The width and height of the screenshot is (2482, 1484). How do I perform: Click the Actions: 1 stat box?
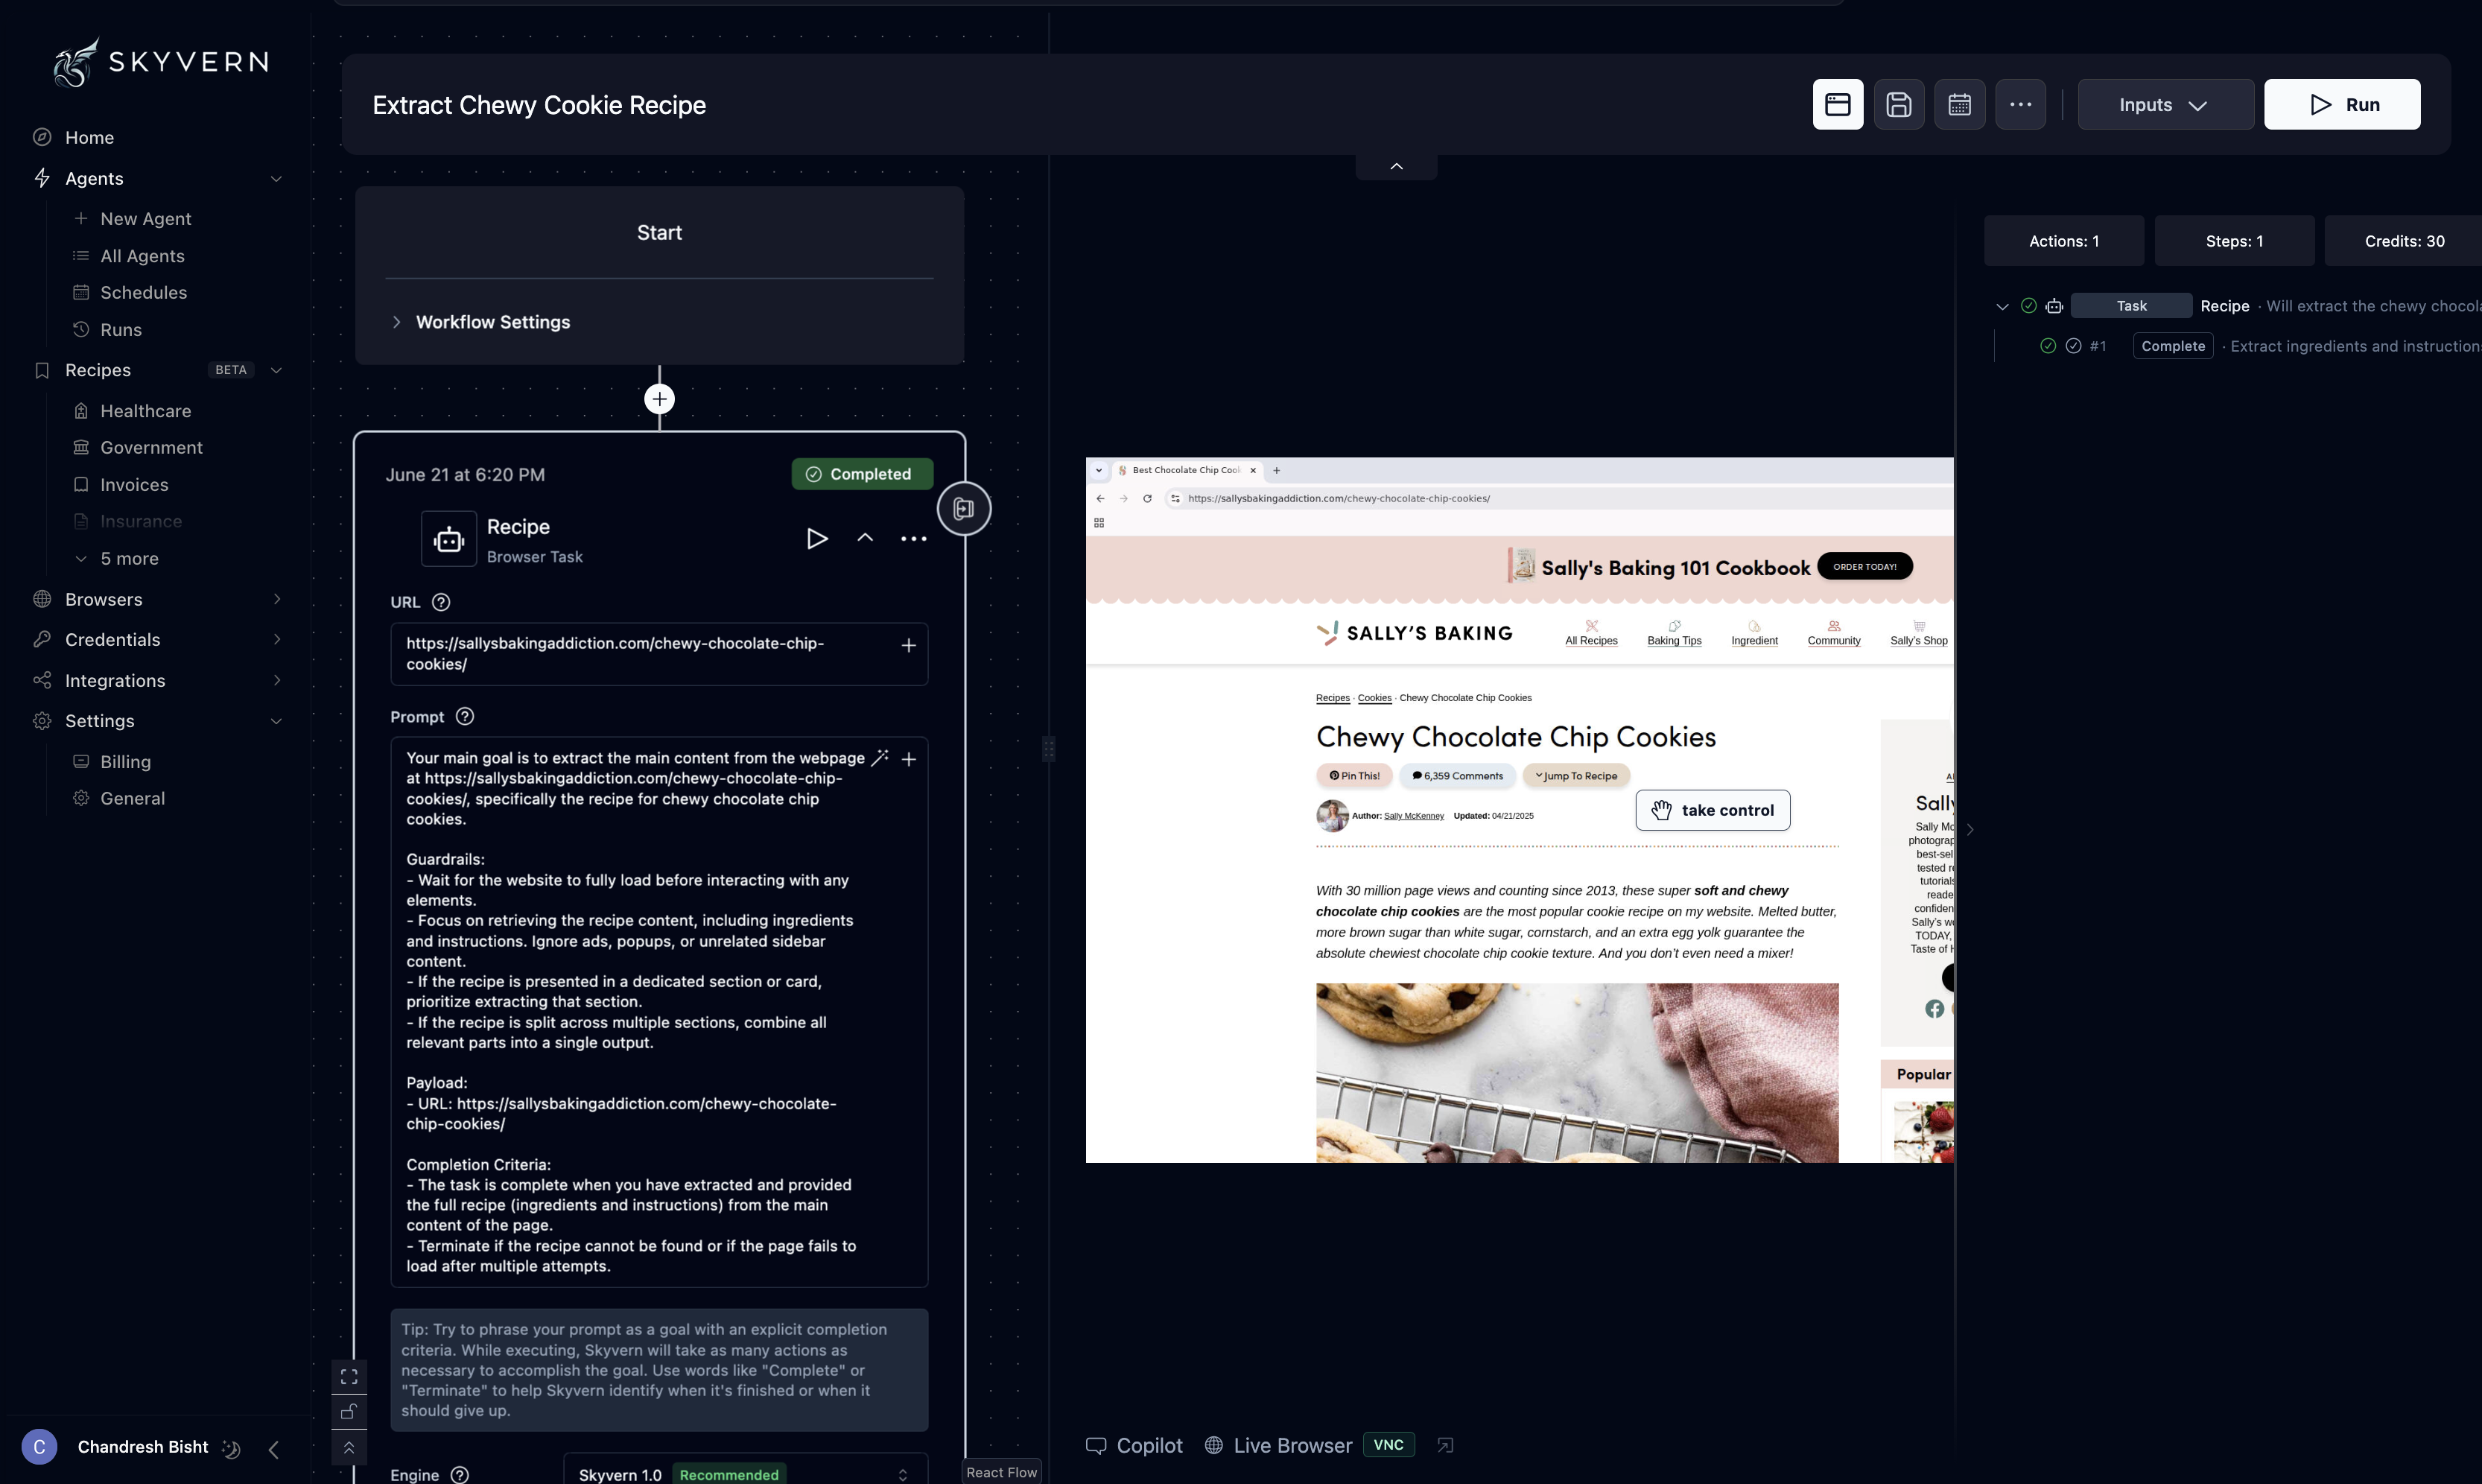tap(2063, 241)
